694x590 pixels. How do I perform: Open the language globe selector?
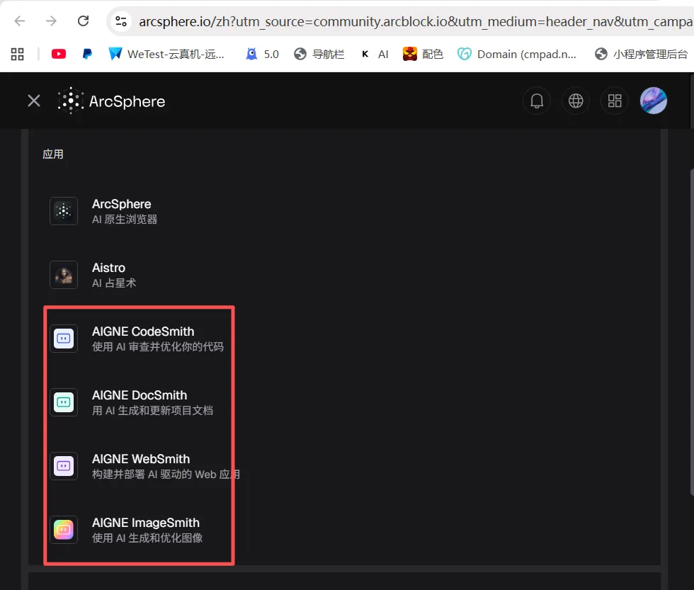tap(575, 101)
